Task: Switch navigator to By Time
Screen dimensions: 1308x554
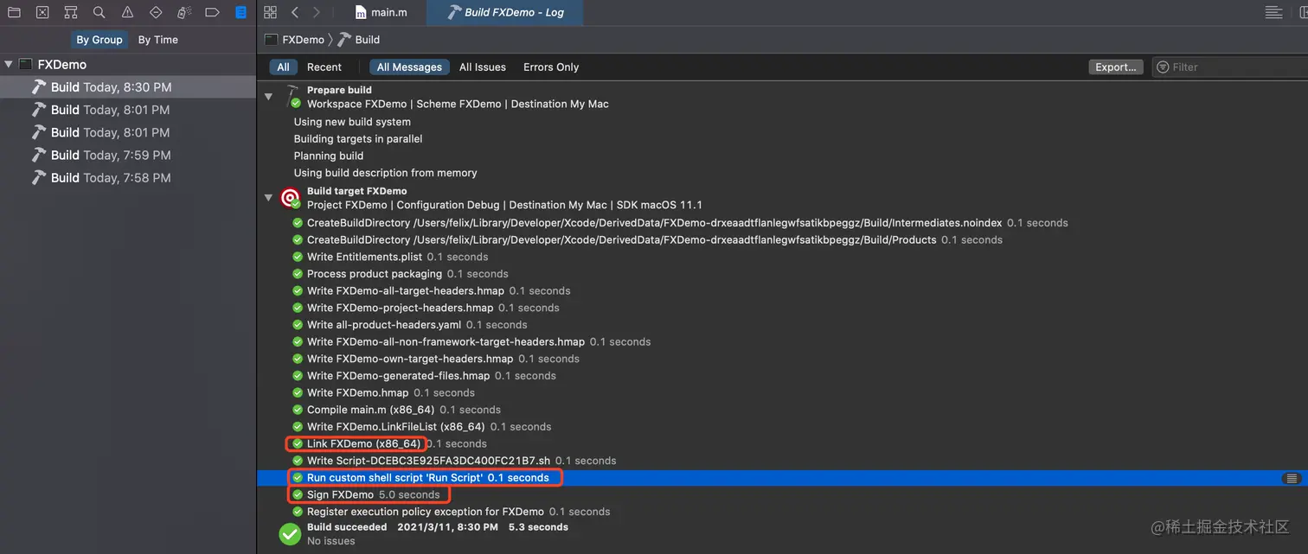Action: (158, 40)
